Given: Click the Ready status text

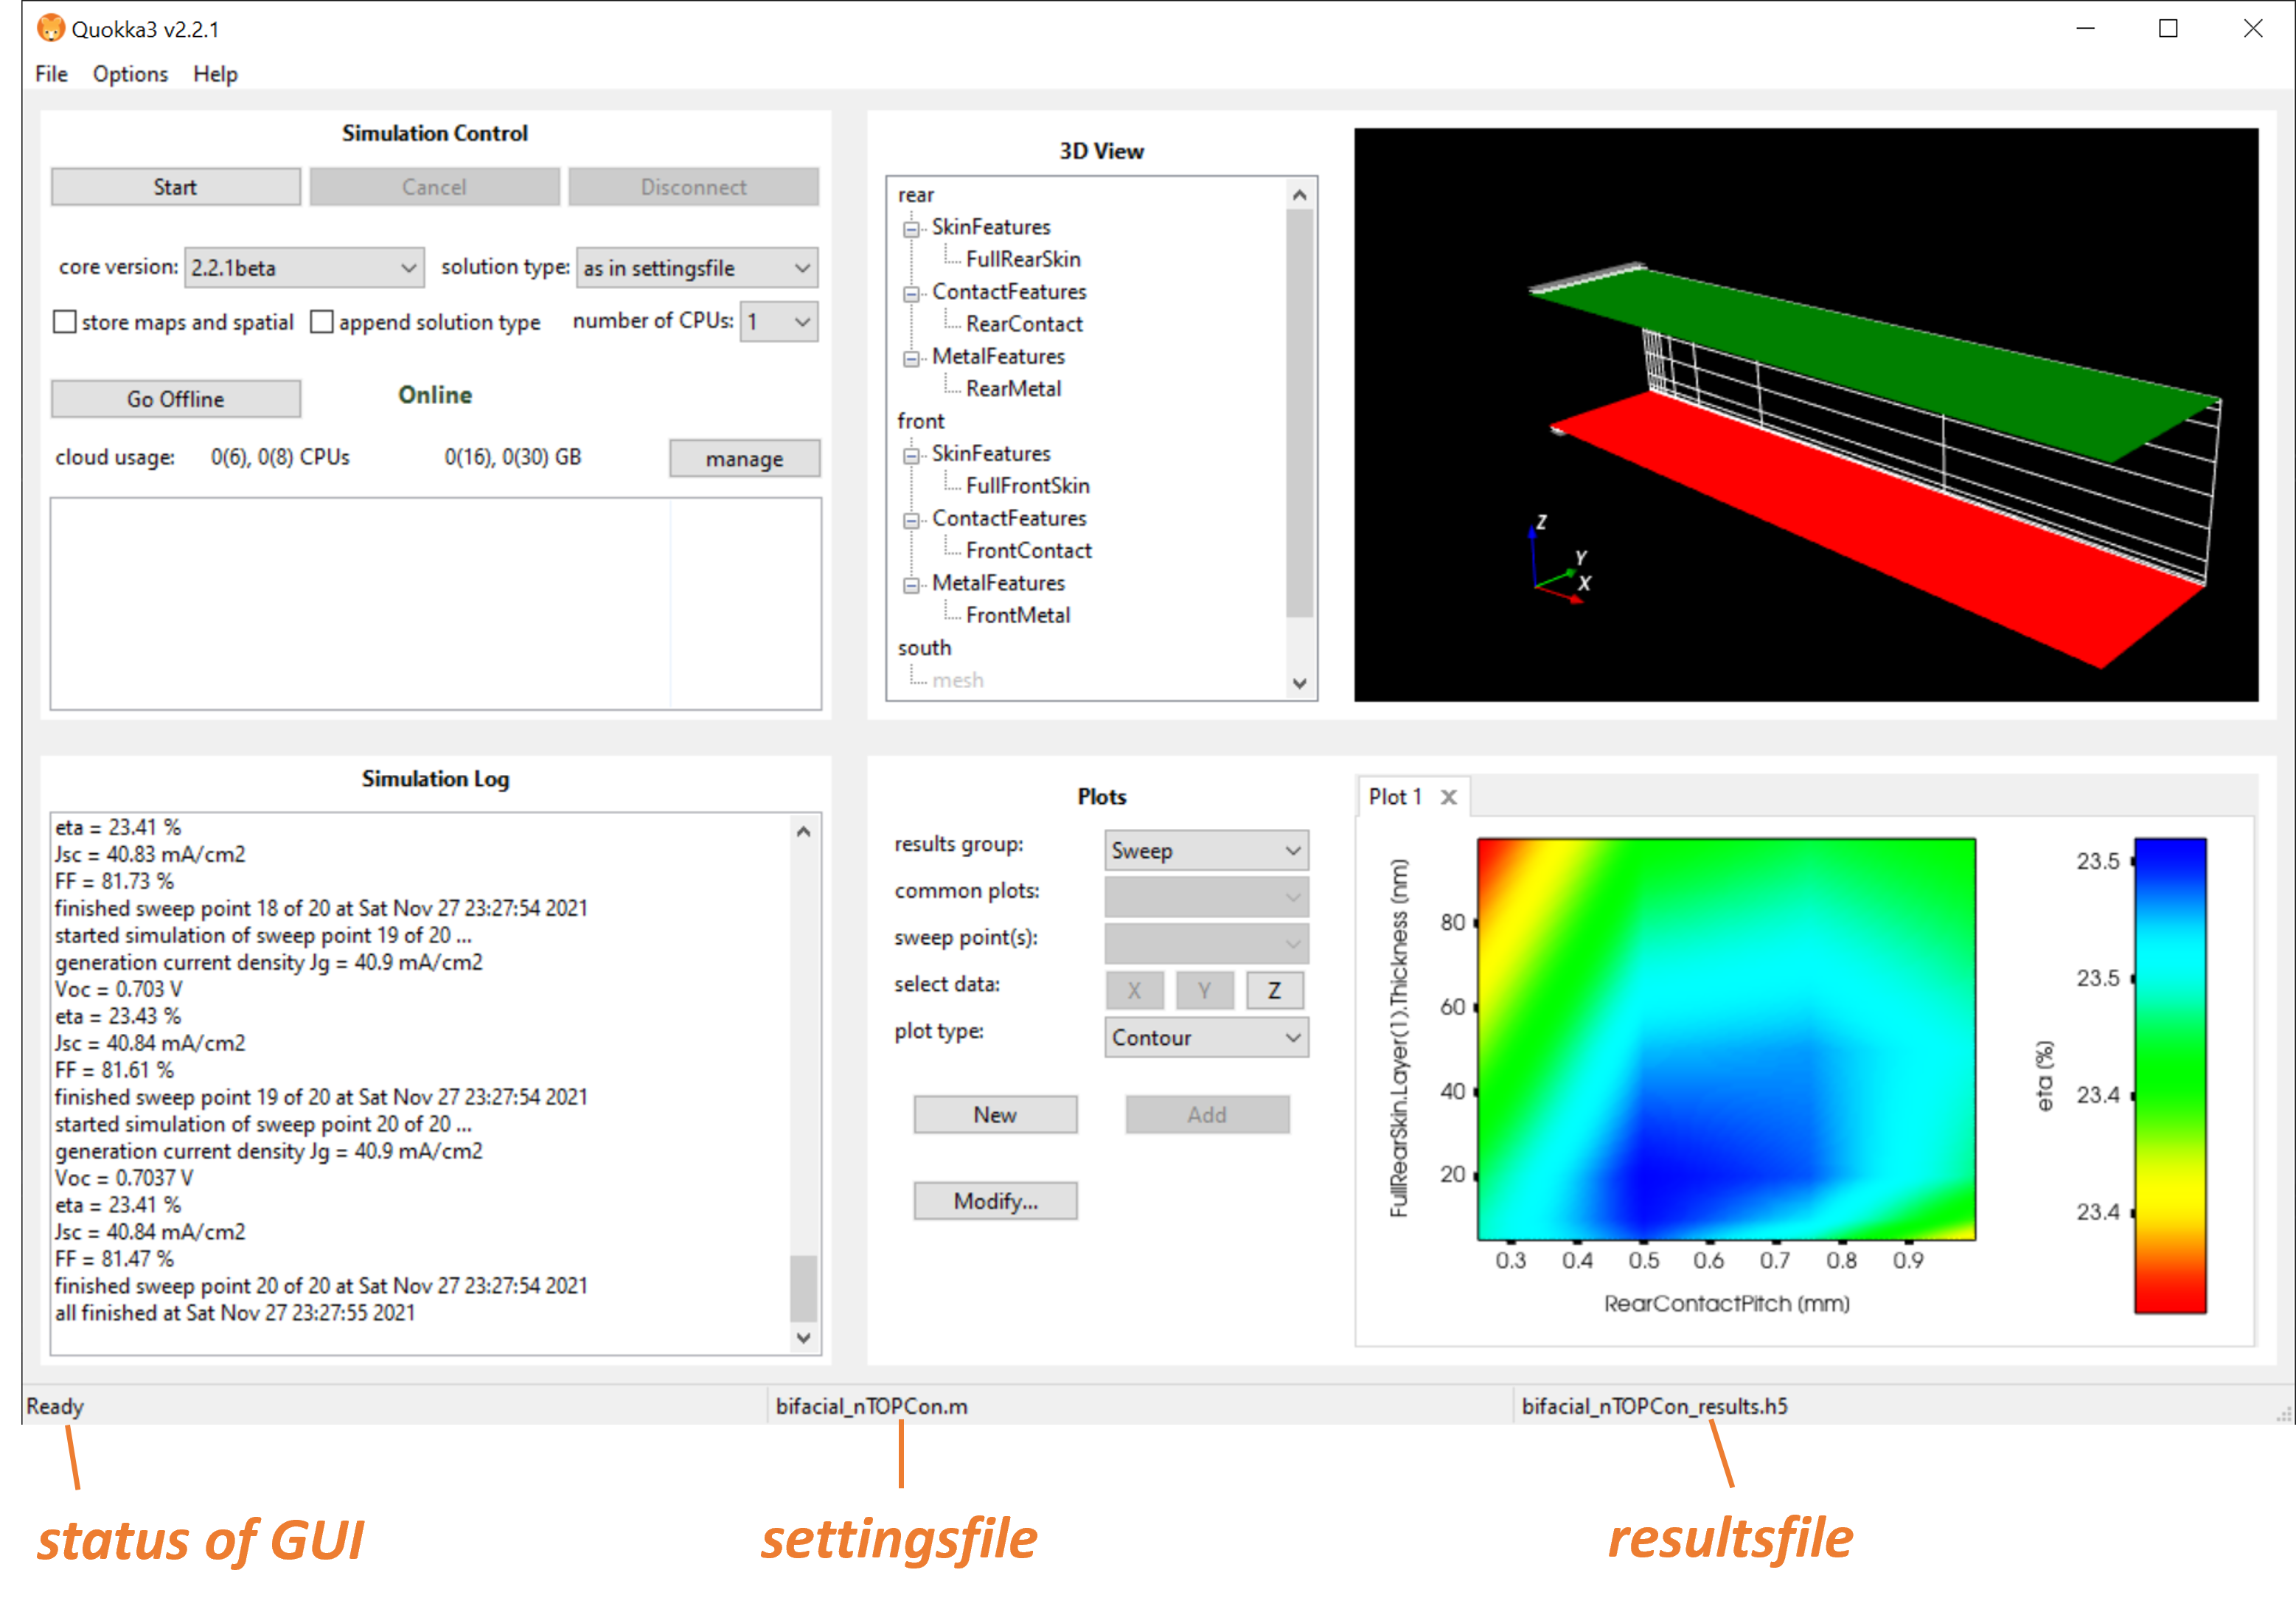Looking at the screenshot, I should 55,1407.
